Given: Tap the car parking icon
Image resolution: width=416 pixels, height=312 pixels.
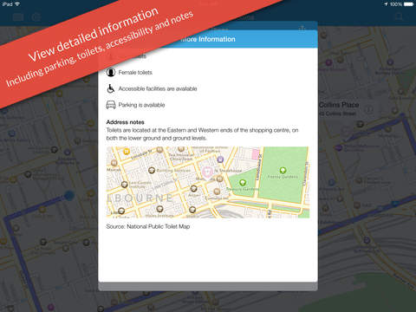Looking at the screenshot, I should (111, 105).
